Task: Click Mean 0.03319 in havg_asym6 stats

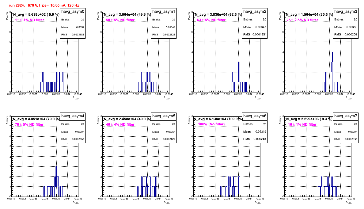Action: [x=255, y=132]
